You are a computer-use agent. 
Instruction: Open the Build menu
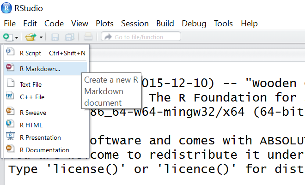pyautogui.click(x=165, y=24)
